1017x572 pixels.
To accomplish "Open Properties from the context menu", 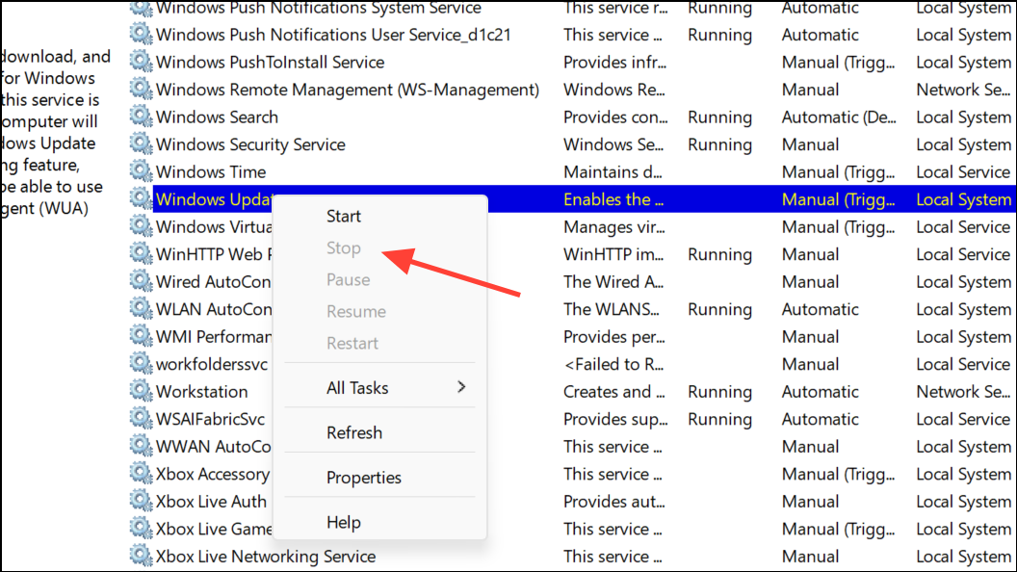I will coord(363,478).
